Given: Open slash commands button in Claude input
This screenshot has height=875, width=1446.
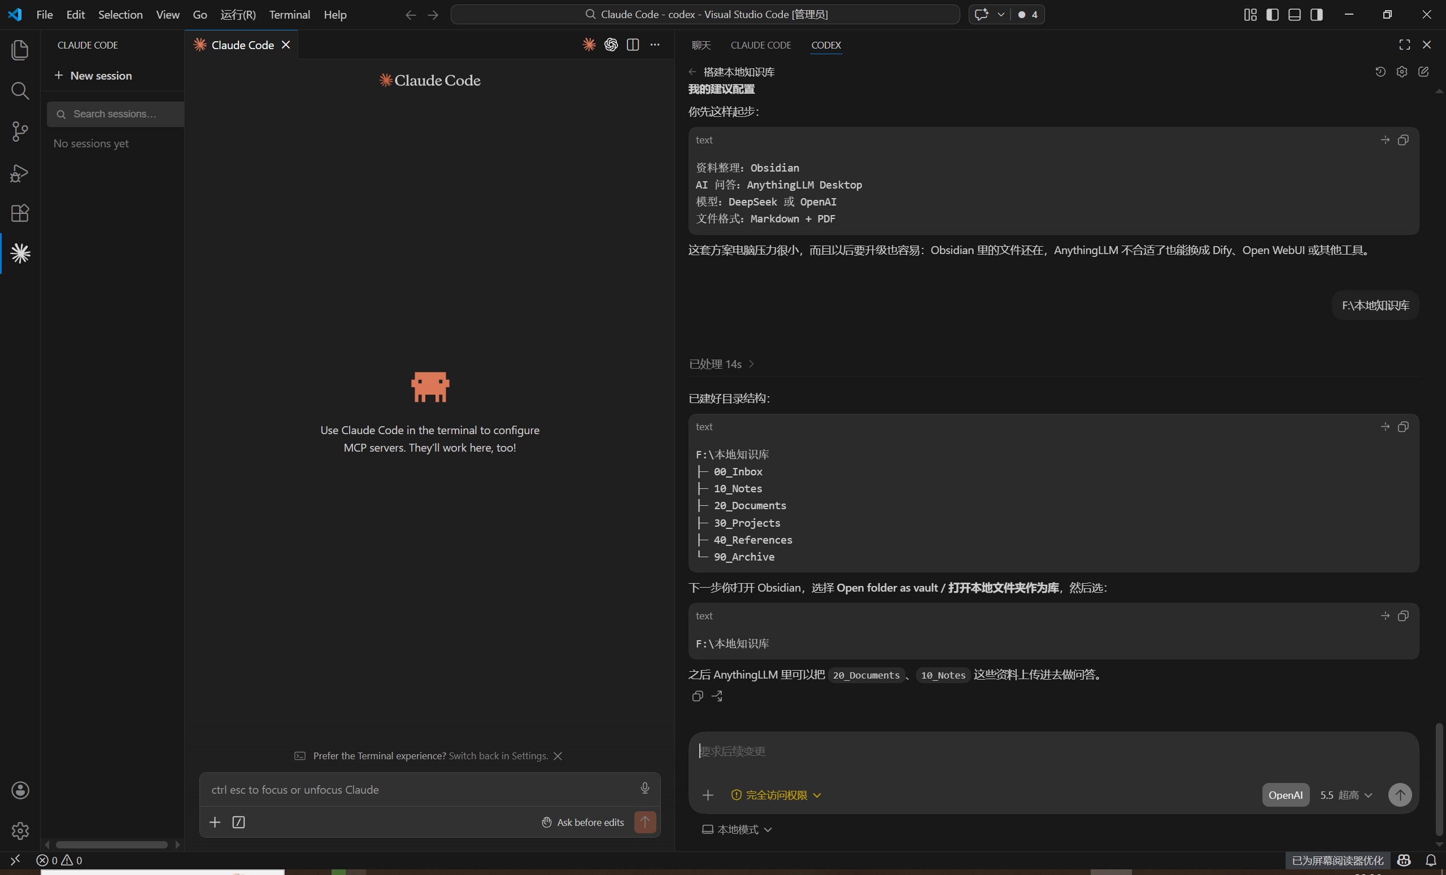Looking at the screenshot, I should 239,823.
